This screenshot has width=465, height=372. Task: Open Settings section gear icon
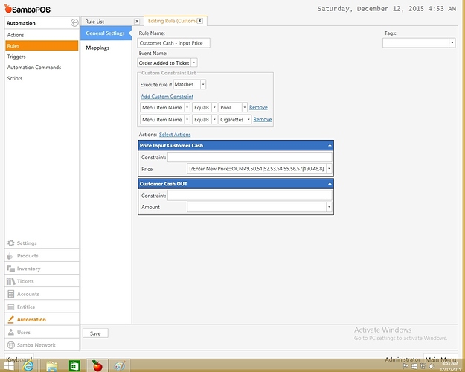(x=11, y=243)
